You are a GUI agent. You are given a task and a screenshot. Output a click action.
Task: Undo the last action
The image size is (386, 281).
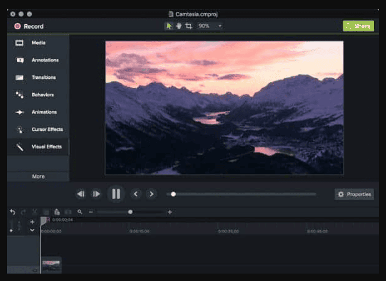pos(12,212)
